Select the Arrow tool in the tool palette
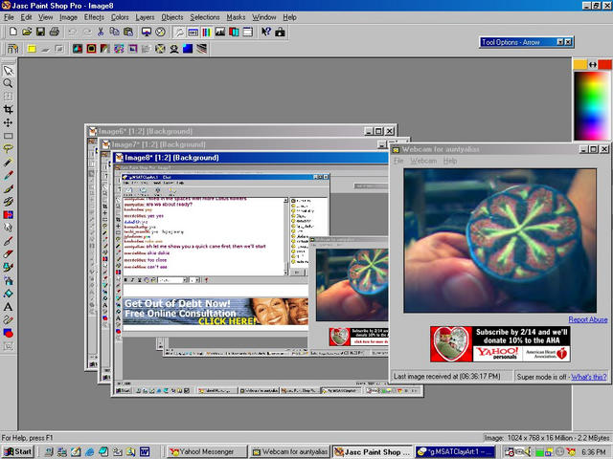Viewport: 613px width, 459px height. click(9, 70)
